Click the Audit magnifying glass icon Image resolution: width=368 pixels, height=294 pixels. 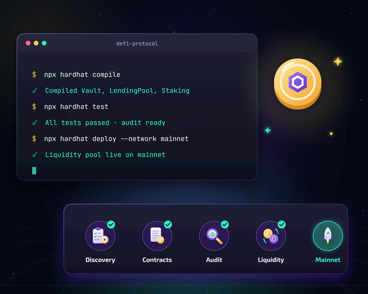click(x=214, y=236)
